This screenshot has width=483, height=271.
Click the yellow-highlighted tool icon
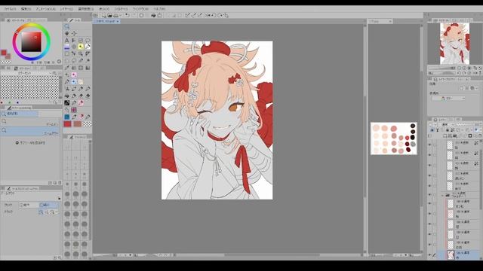pyautogui.click(x=81, y=47)
